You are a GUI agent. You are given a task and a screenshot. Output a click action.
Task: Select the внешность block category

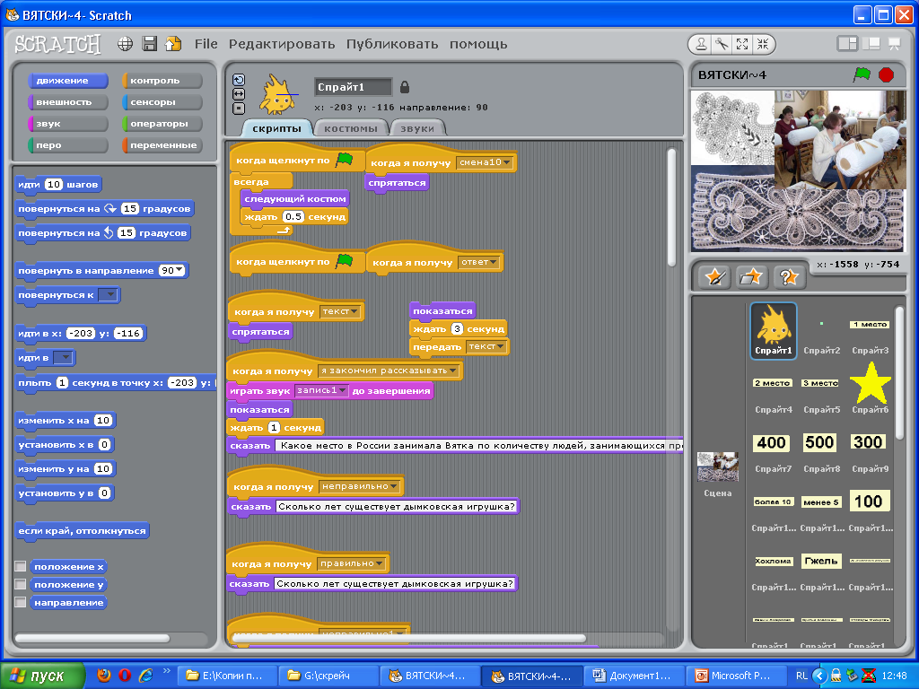[x=68, y=102]
